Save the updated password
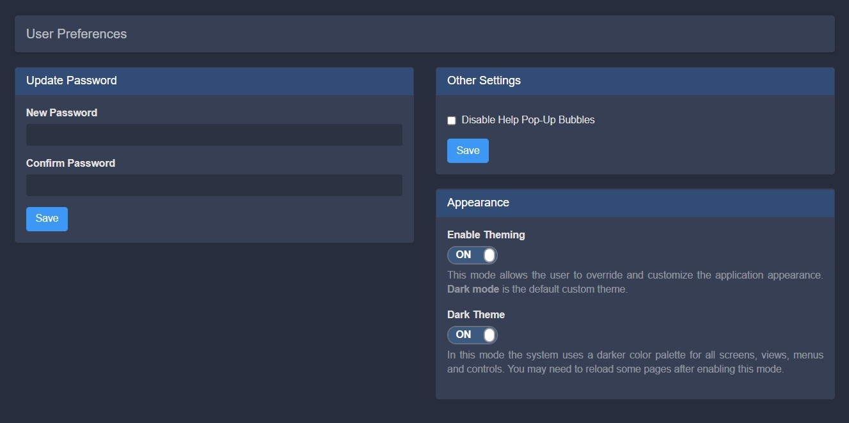 point(47,219)
